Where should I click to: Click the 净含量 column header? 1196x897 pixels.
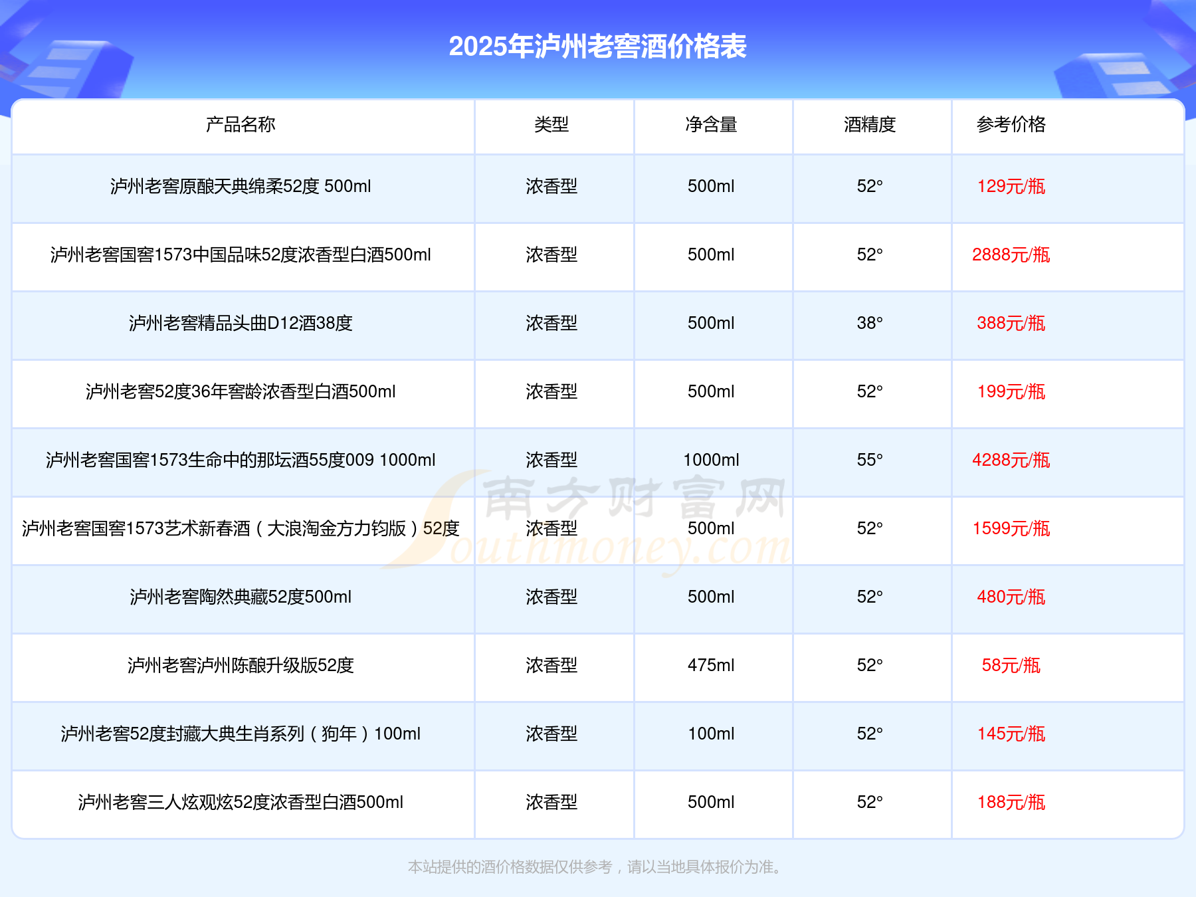point(711,124)
